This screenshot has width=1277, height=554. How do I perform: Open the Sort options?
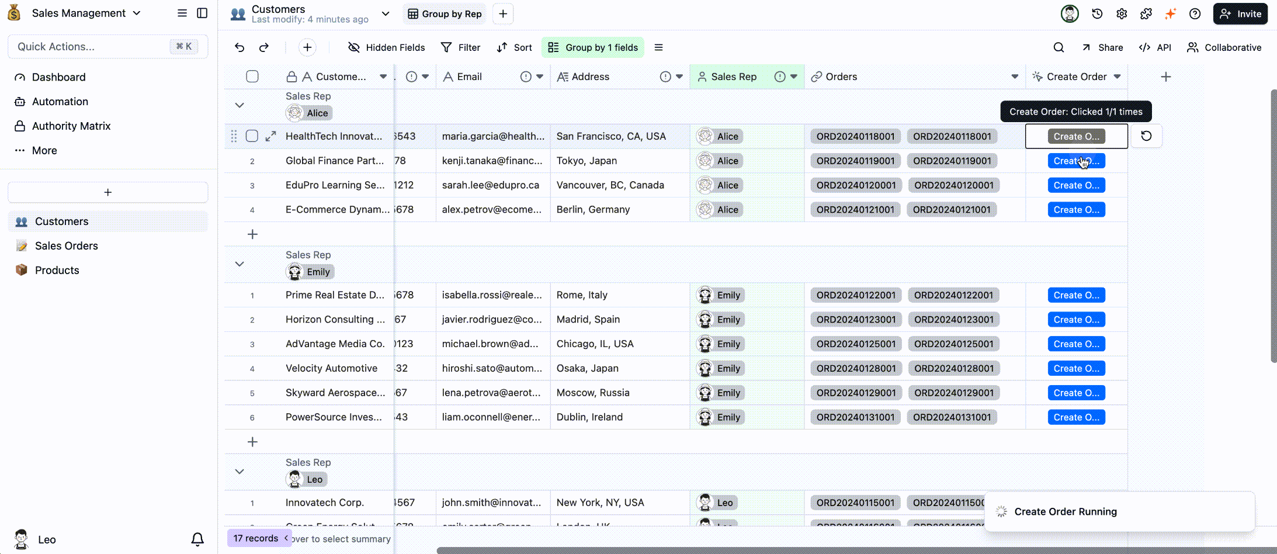514,47
